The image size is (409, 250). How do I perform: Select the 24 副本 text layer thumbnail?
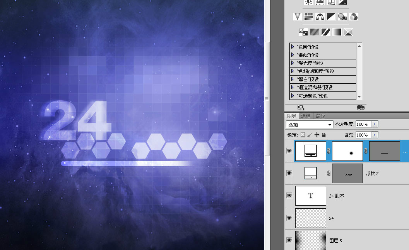311,196
